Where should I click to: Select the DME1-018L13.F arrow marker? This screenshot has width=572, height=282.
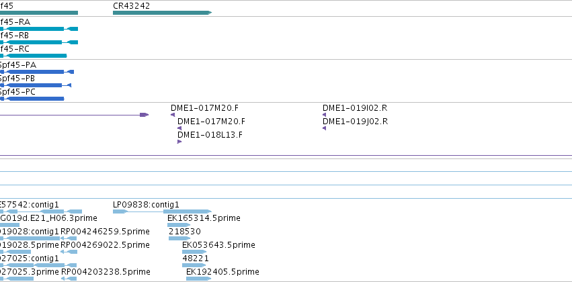pyautogui.click(x=179, y=142)
